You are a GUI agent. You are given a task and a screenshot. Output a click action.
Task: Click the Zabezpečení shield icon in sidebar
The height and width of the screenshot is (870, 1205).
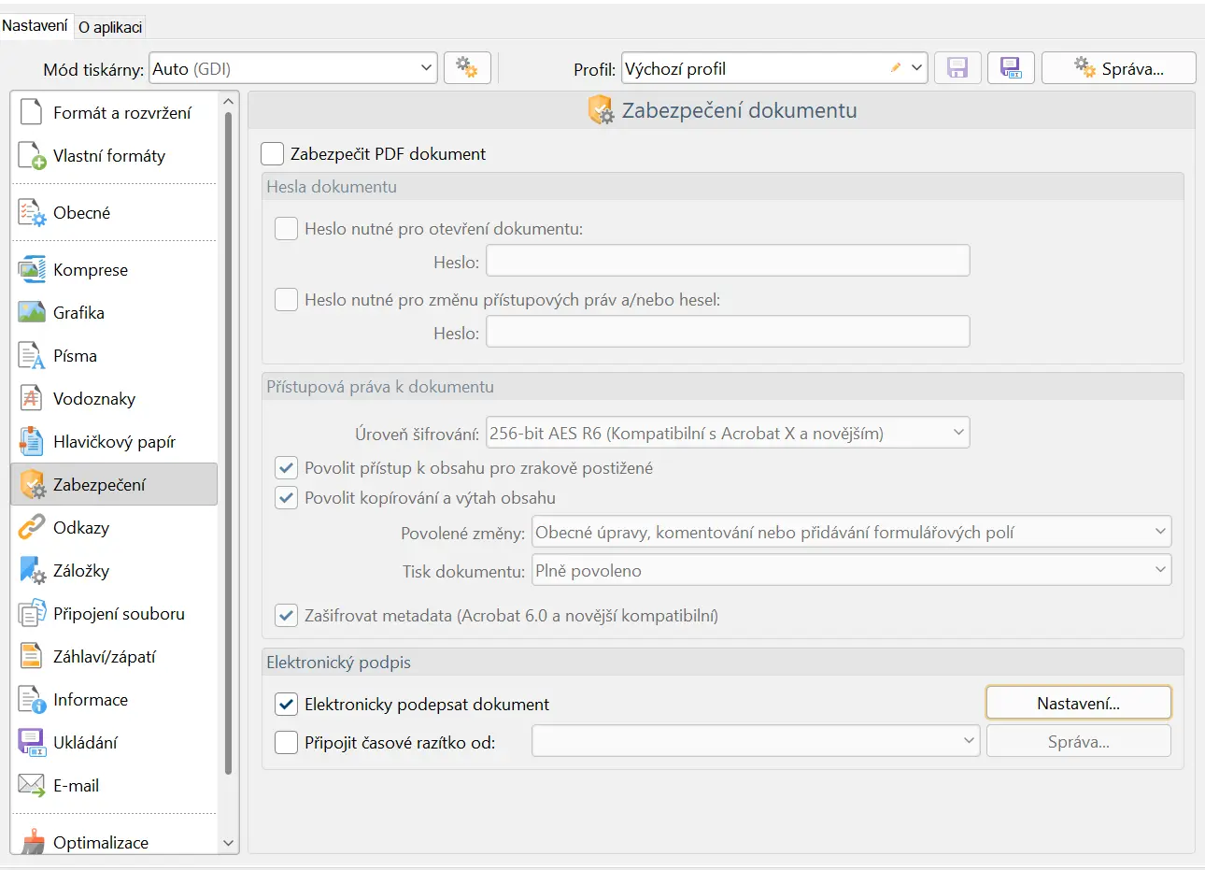[33, 485]
